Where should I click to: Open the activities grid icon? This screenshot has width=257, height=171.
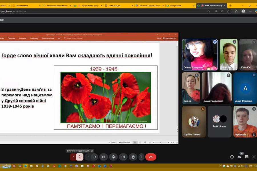254,157
